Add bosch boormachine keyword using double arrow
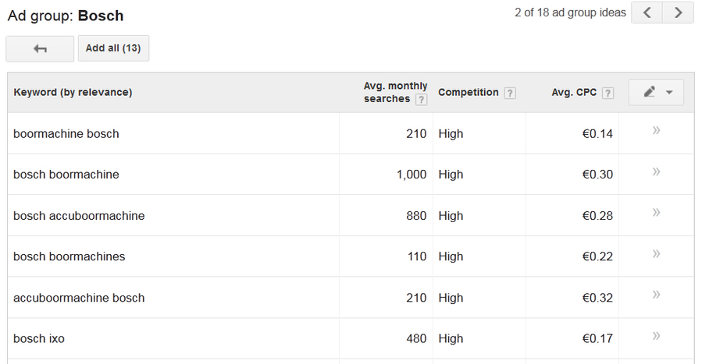 656,171
